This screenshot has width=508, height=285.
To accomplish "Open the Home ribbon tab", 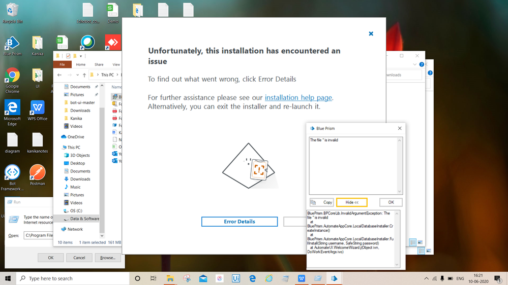I will point(81,64).
